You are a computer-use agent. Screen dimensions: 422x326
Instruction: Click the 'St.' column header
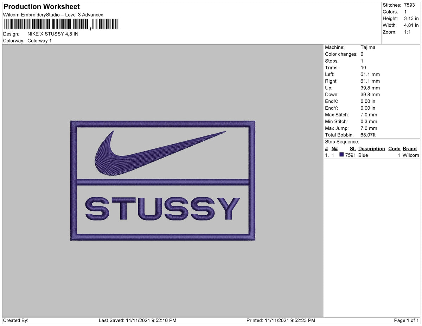pos(353,149)
